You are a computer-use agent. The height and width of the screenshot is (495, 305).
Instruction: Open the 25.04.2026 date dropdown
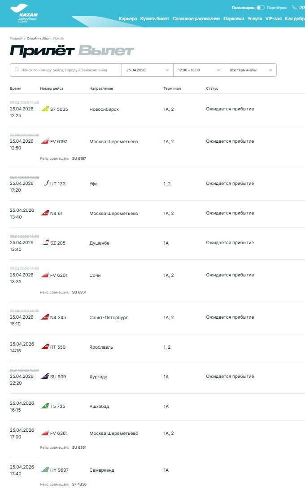[x=147, y=70]
